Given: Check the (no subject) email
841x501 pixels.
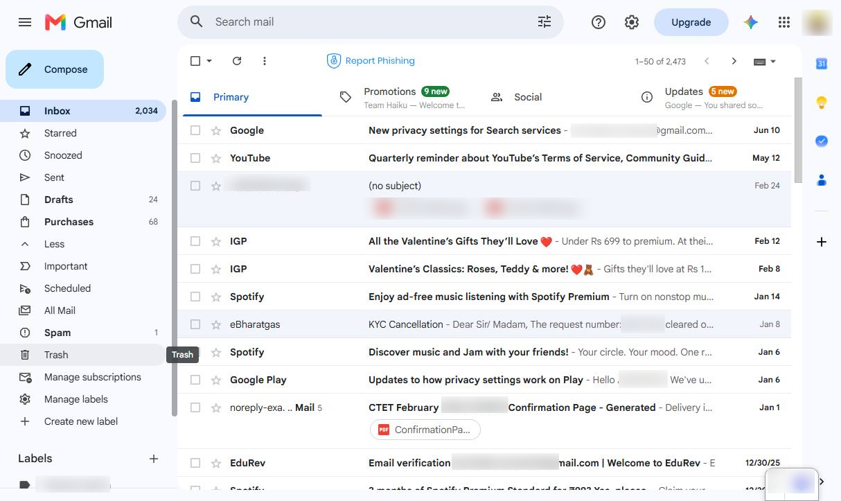Looking at the screenshot, I should (x=195, y=186).
